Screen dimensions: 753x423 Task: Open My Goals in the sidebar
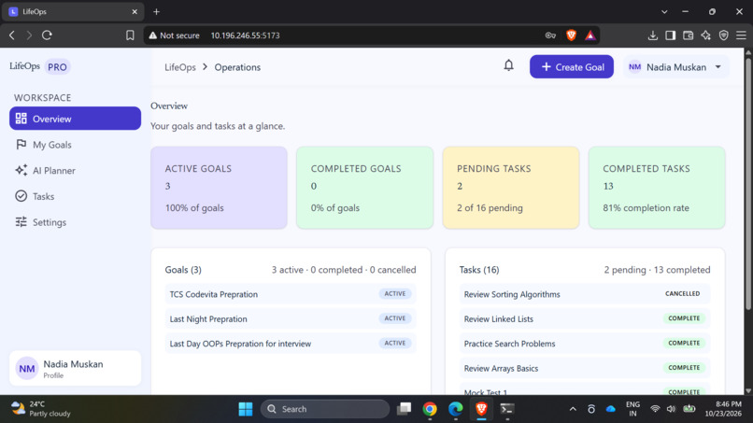(x=75, y=145)
